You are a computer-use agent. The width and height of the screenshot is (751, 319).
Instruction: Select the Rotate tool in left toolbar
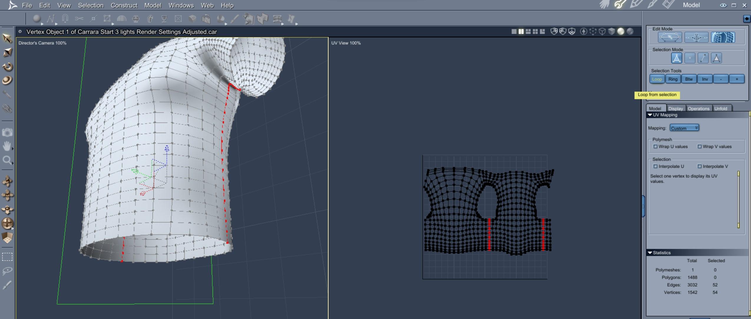pyautogui.click(x=7, y=67)
